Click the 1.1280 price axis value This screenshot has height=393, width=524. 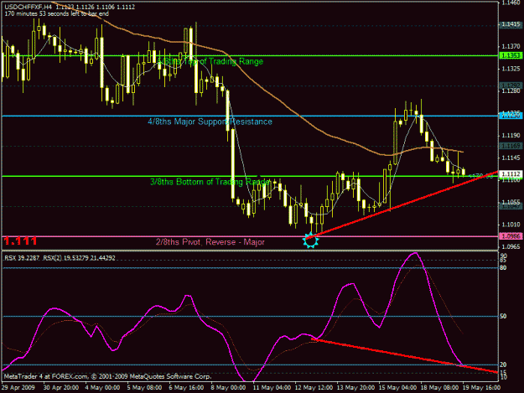point(511,91)
